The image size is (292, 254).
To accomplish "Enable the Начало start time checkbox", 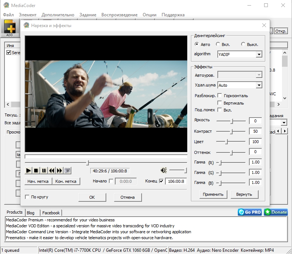I will (111, 181).
